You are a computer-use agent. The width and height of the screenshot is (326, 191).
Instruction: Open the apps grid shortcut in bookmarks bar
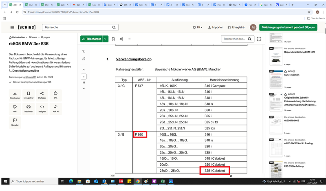pos(5,18)
